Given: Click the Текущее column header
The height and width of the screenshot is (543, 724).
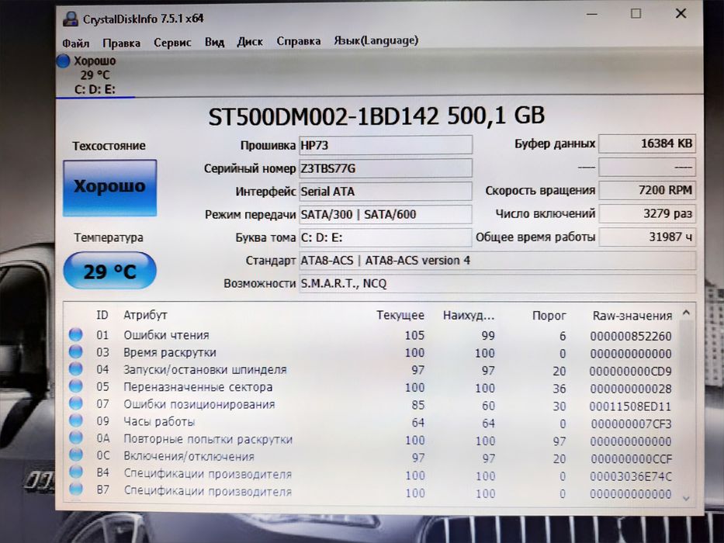Looking at the screenshot, I should coord(400,316).
